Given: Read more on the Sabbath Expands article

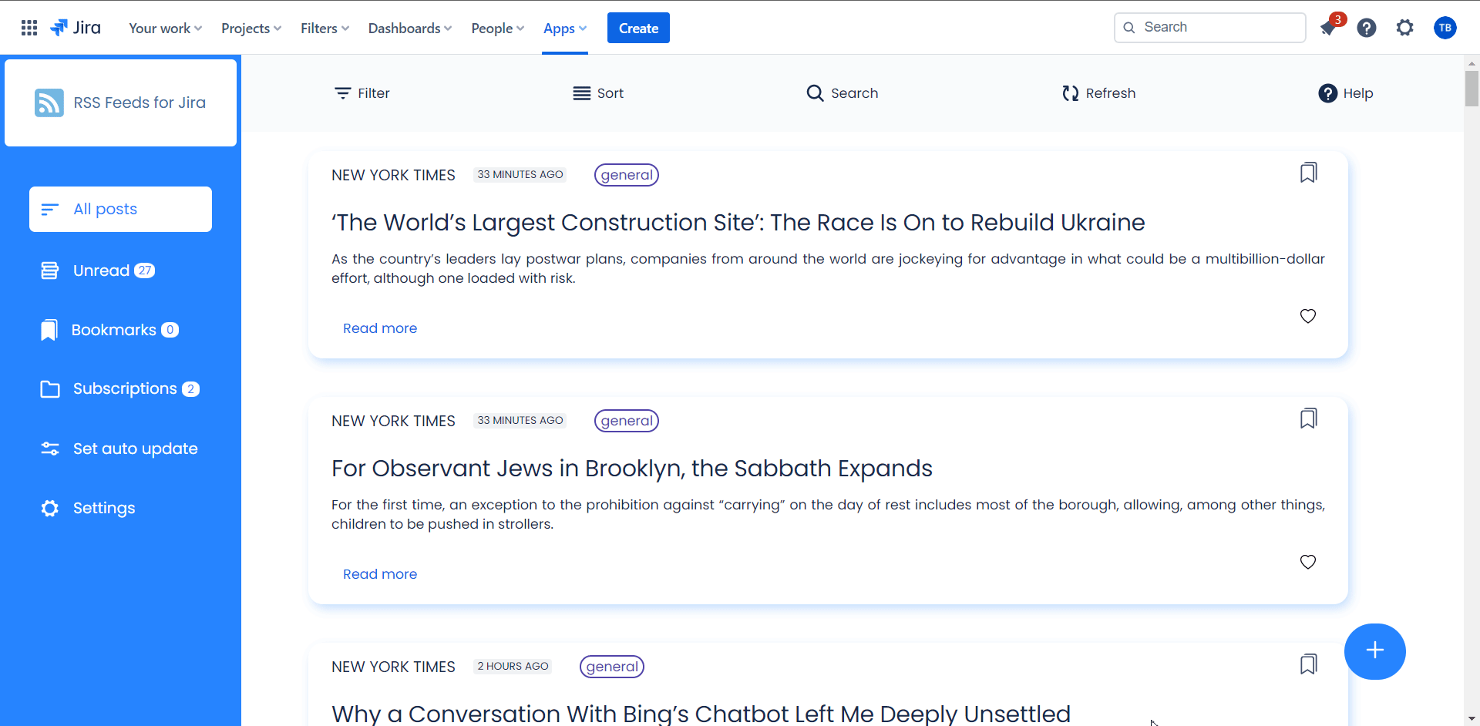Looking at the screenshot, I should point(380,574).
